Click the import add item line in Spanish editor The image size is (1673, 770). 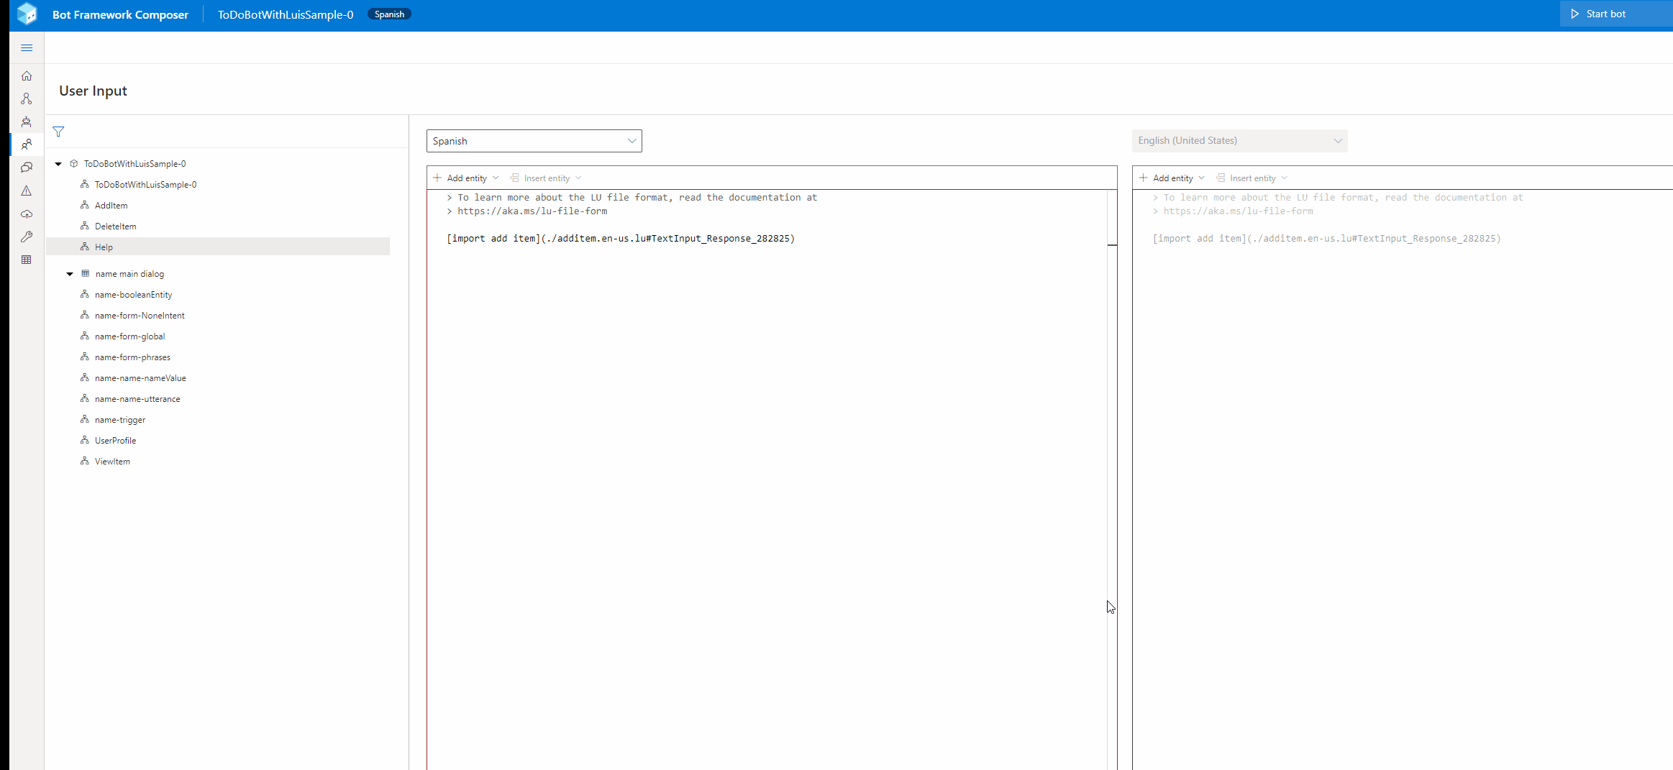621,239
